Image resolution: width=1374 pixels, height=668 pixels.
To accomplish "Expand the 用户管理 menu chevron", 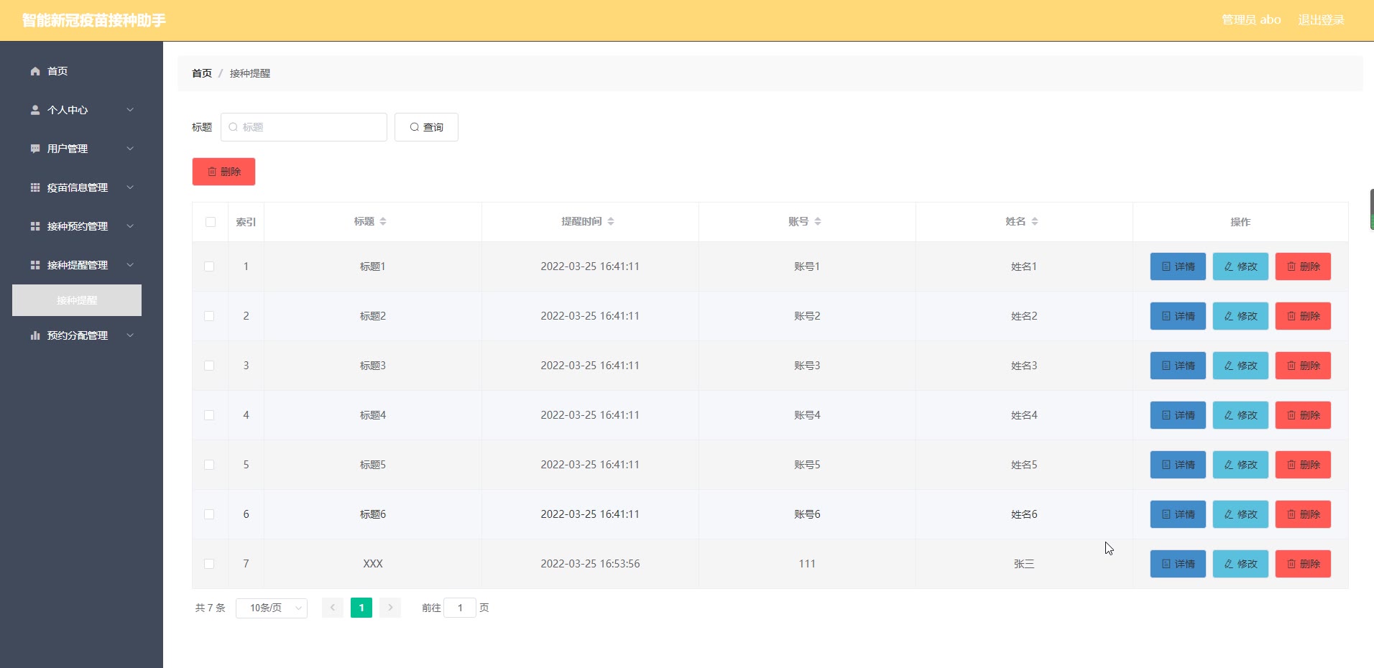I will [130, 149].
